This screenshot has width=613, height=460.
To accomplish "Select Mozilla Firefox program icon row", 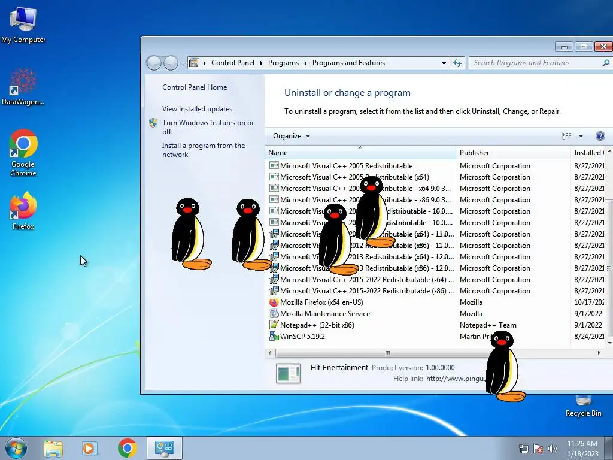I will coord(274,302).
